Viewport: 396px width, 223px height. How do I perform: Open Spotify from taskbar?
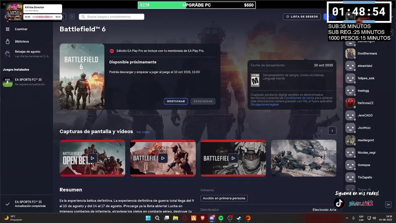221,218
